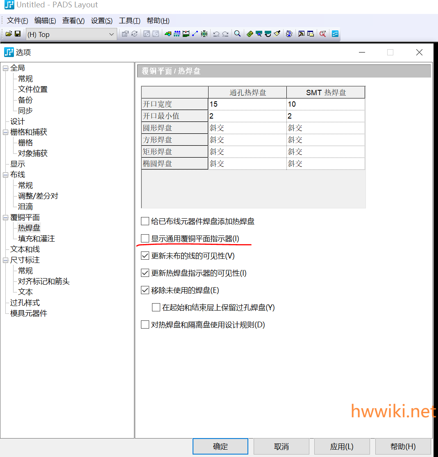Screen dimensions: 438x457
Task: Open the 工具(T) menu
Action: point(129,21)
